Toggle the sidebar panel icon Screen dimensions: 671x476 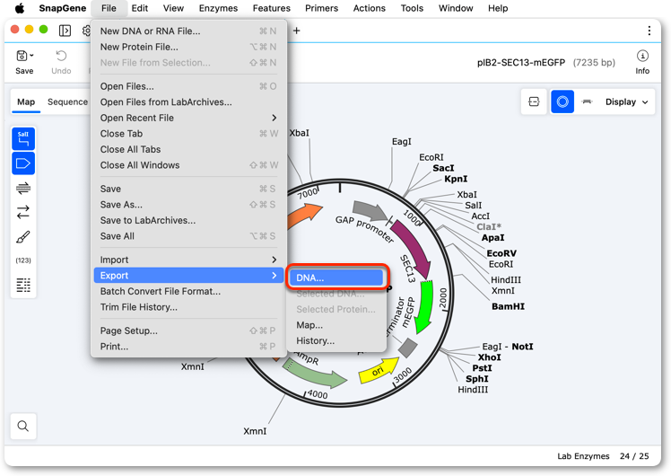tap(65, 31)
